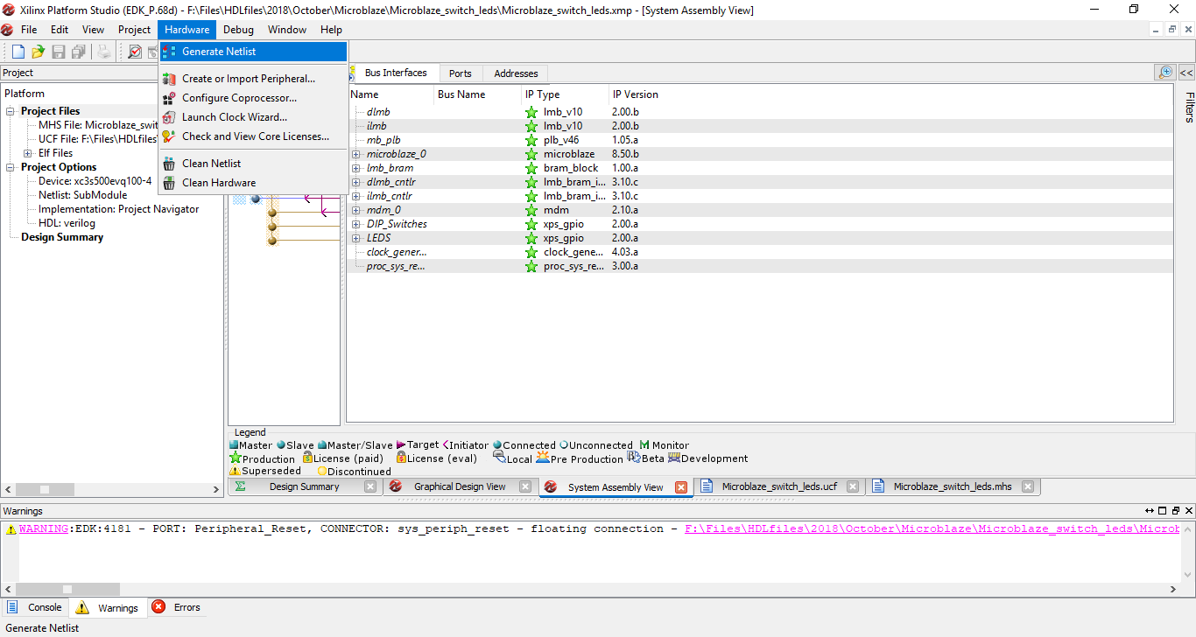Switch to the Bus Interfaces tab
The width and height of the screenshot is (1196, 637).
coord(396,73)
